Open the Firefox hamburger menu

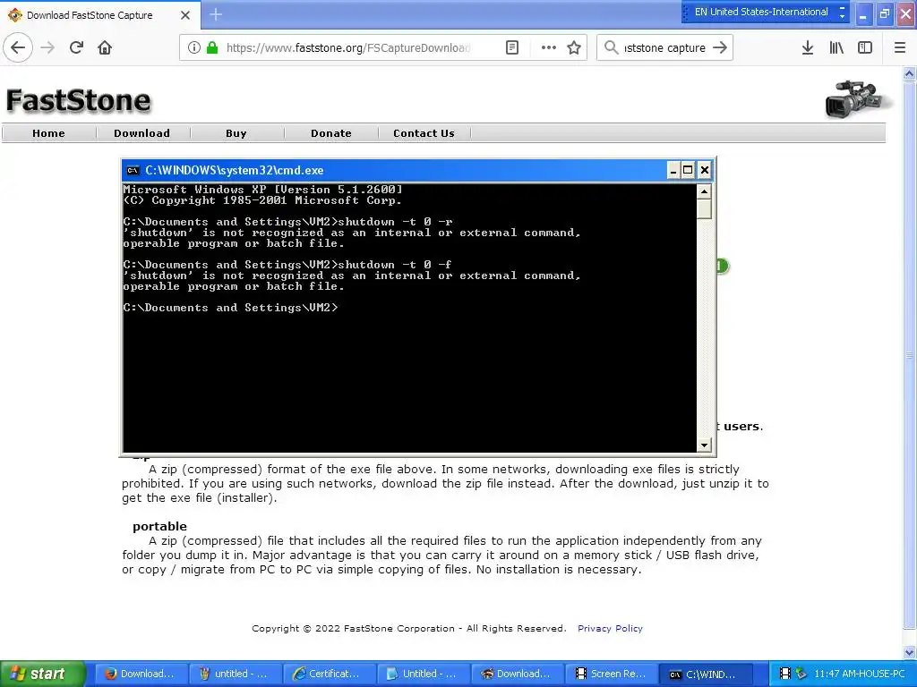[900, 47]
